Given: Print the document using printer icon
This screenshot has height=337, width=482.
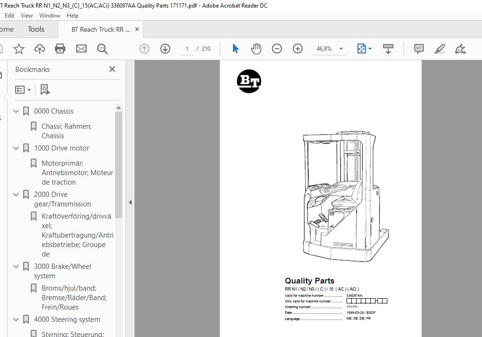Looking at the screenshot, I should (60, 49).
